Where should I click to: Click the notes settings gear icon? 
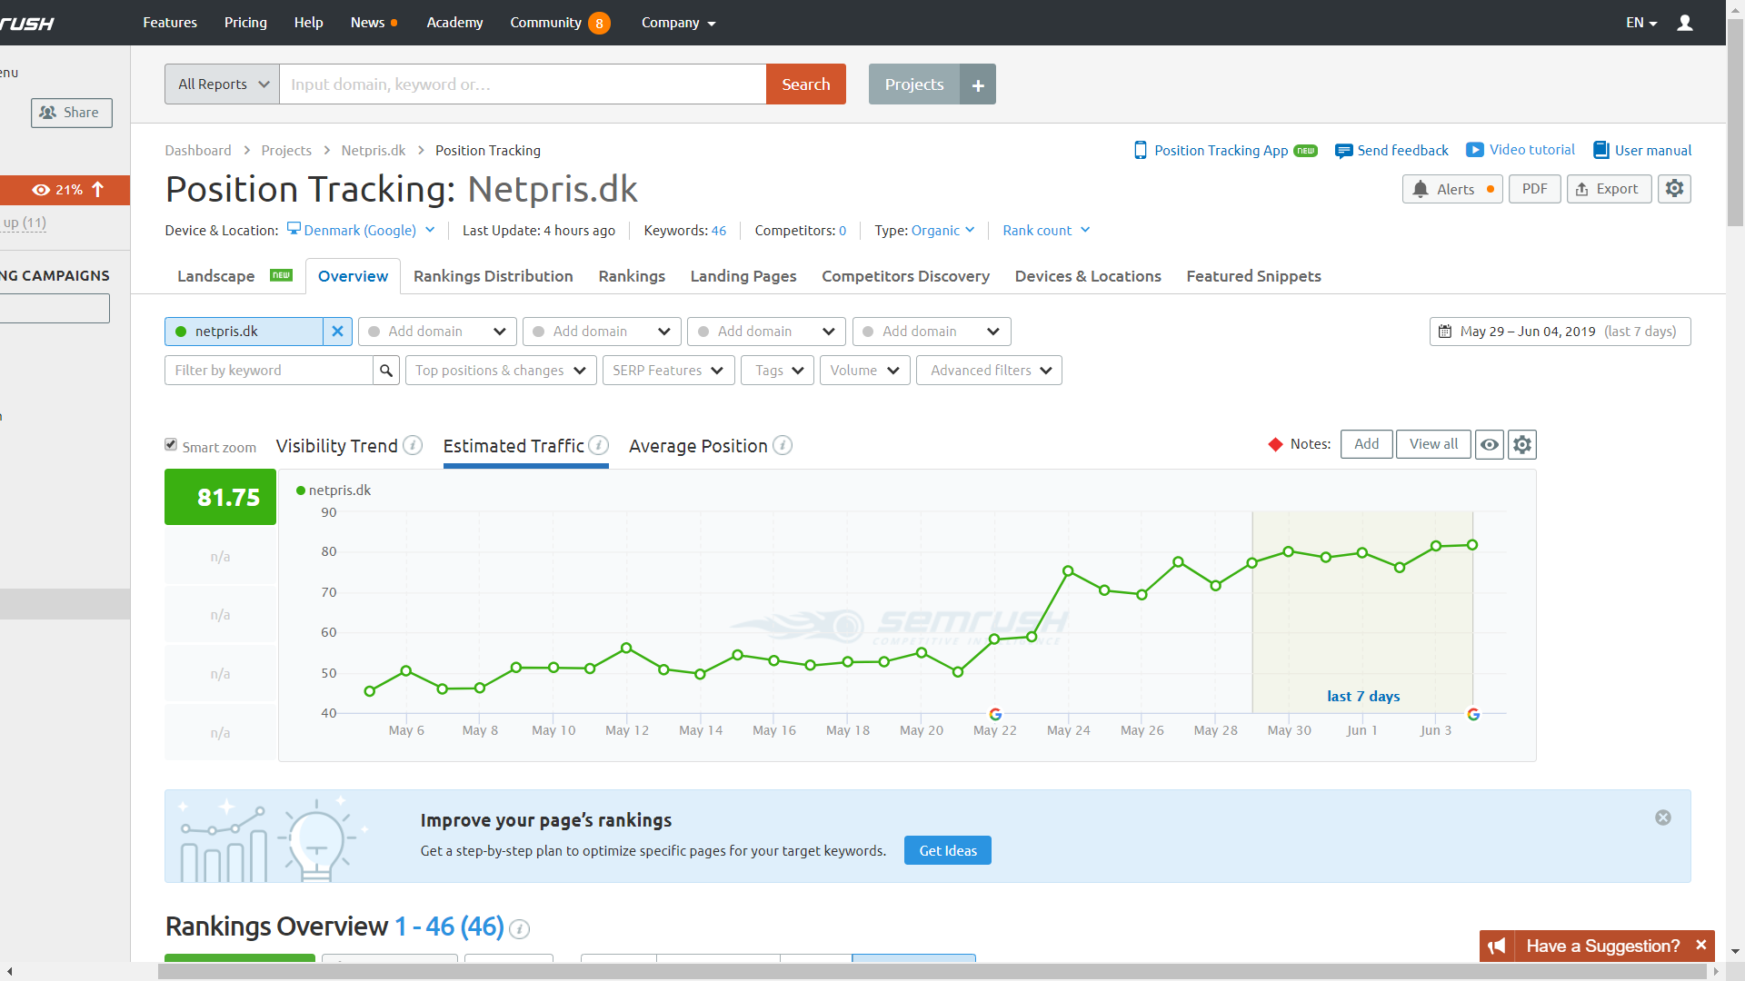coord(1522,444)
